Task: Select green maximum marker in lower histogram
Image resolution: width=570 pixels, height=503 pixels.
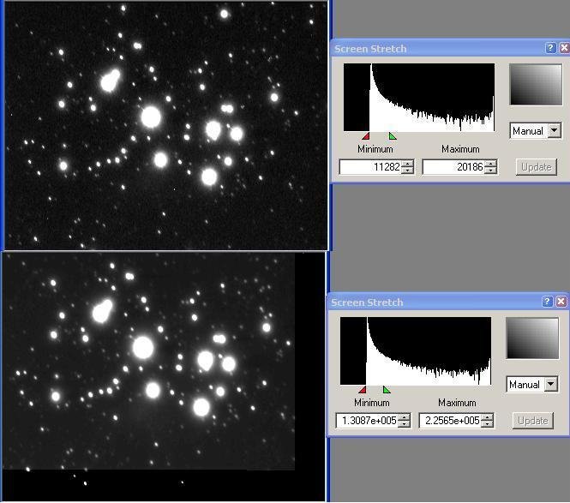Action: coord(387,390)
